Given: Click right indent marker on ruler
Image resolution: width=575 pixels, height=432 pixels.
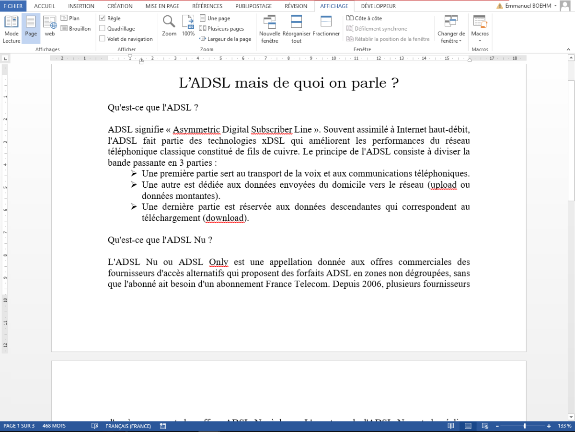Looking at the screenshot, I should pos(470,60).
